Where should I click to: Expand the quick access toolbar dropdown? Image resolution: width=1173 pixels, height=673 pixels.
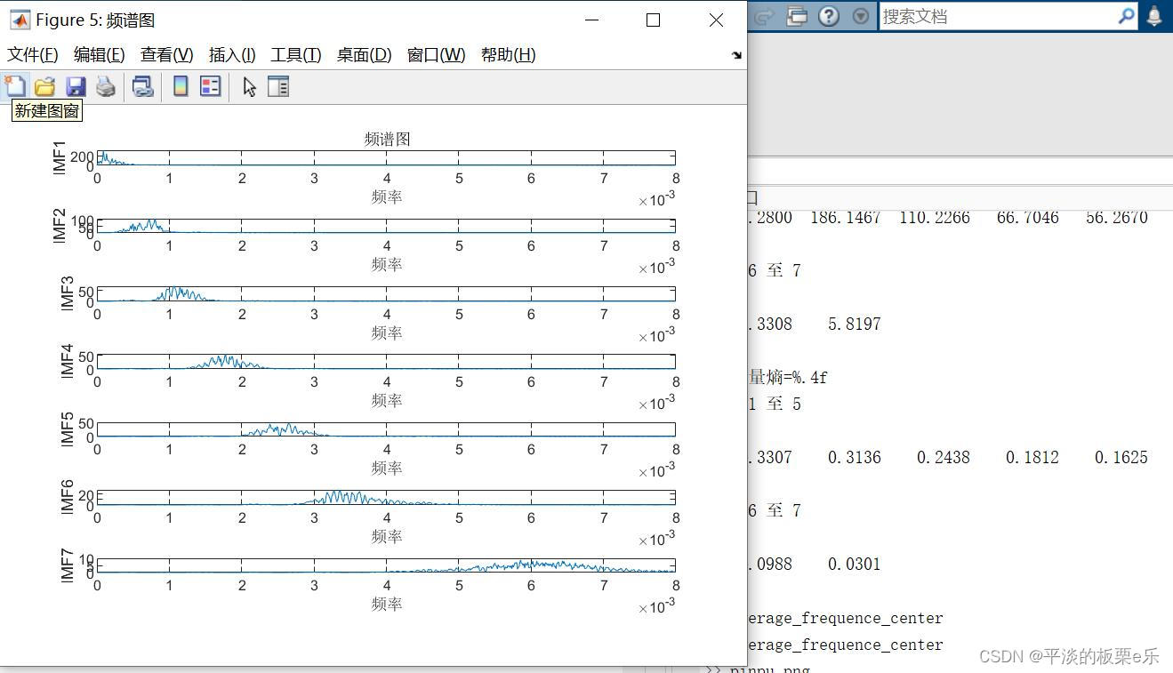click(x=860, y=15)
